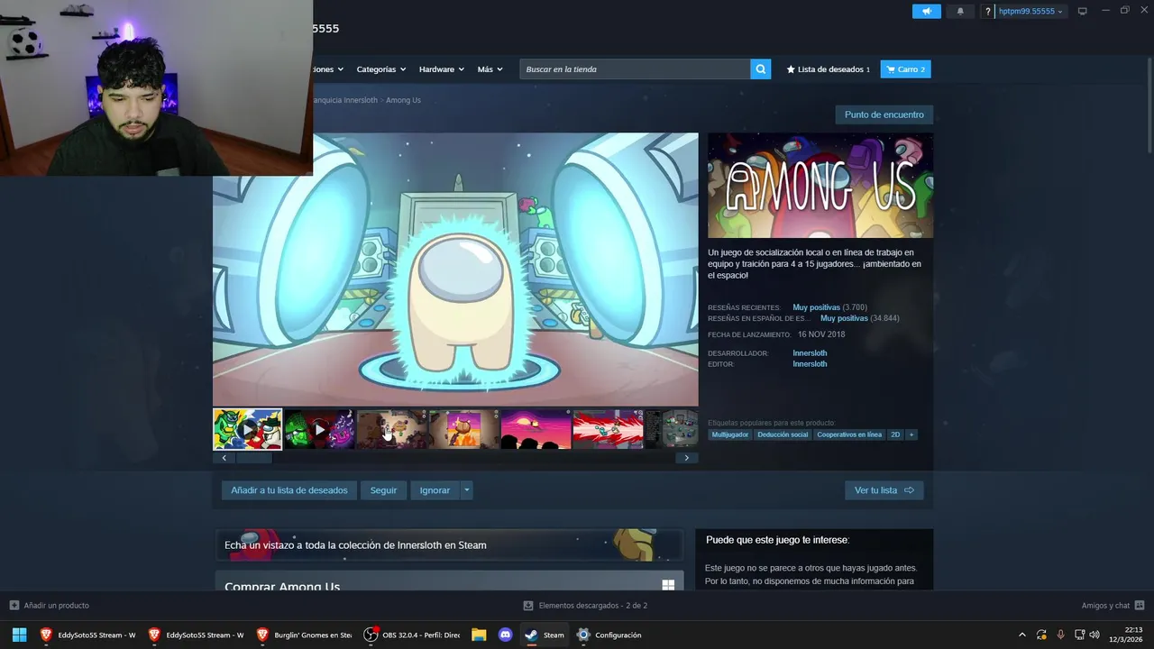
Task: Expand the Hardware menu
Action: tap(441, 69)
